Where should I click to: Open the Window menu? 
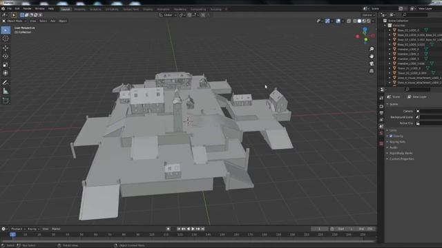click(x=40, y=9)
